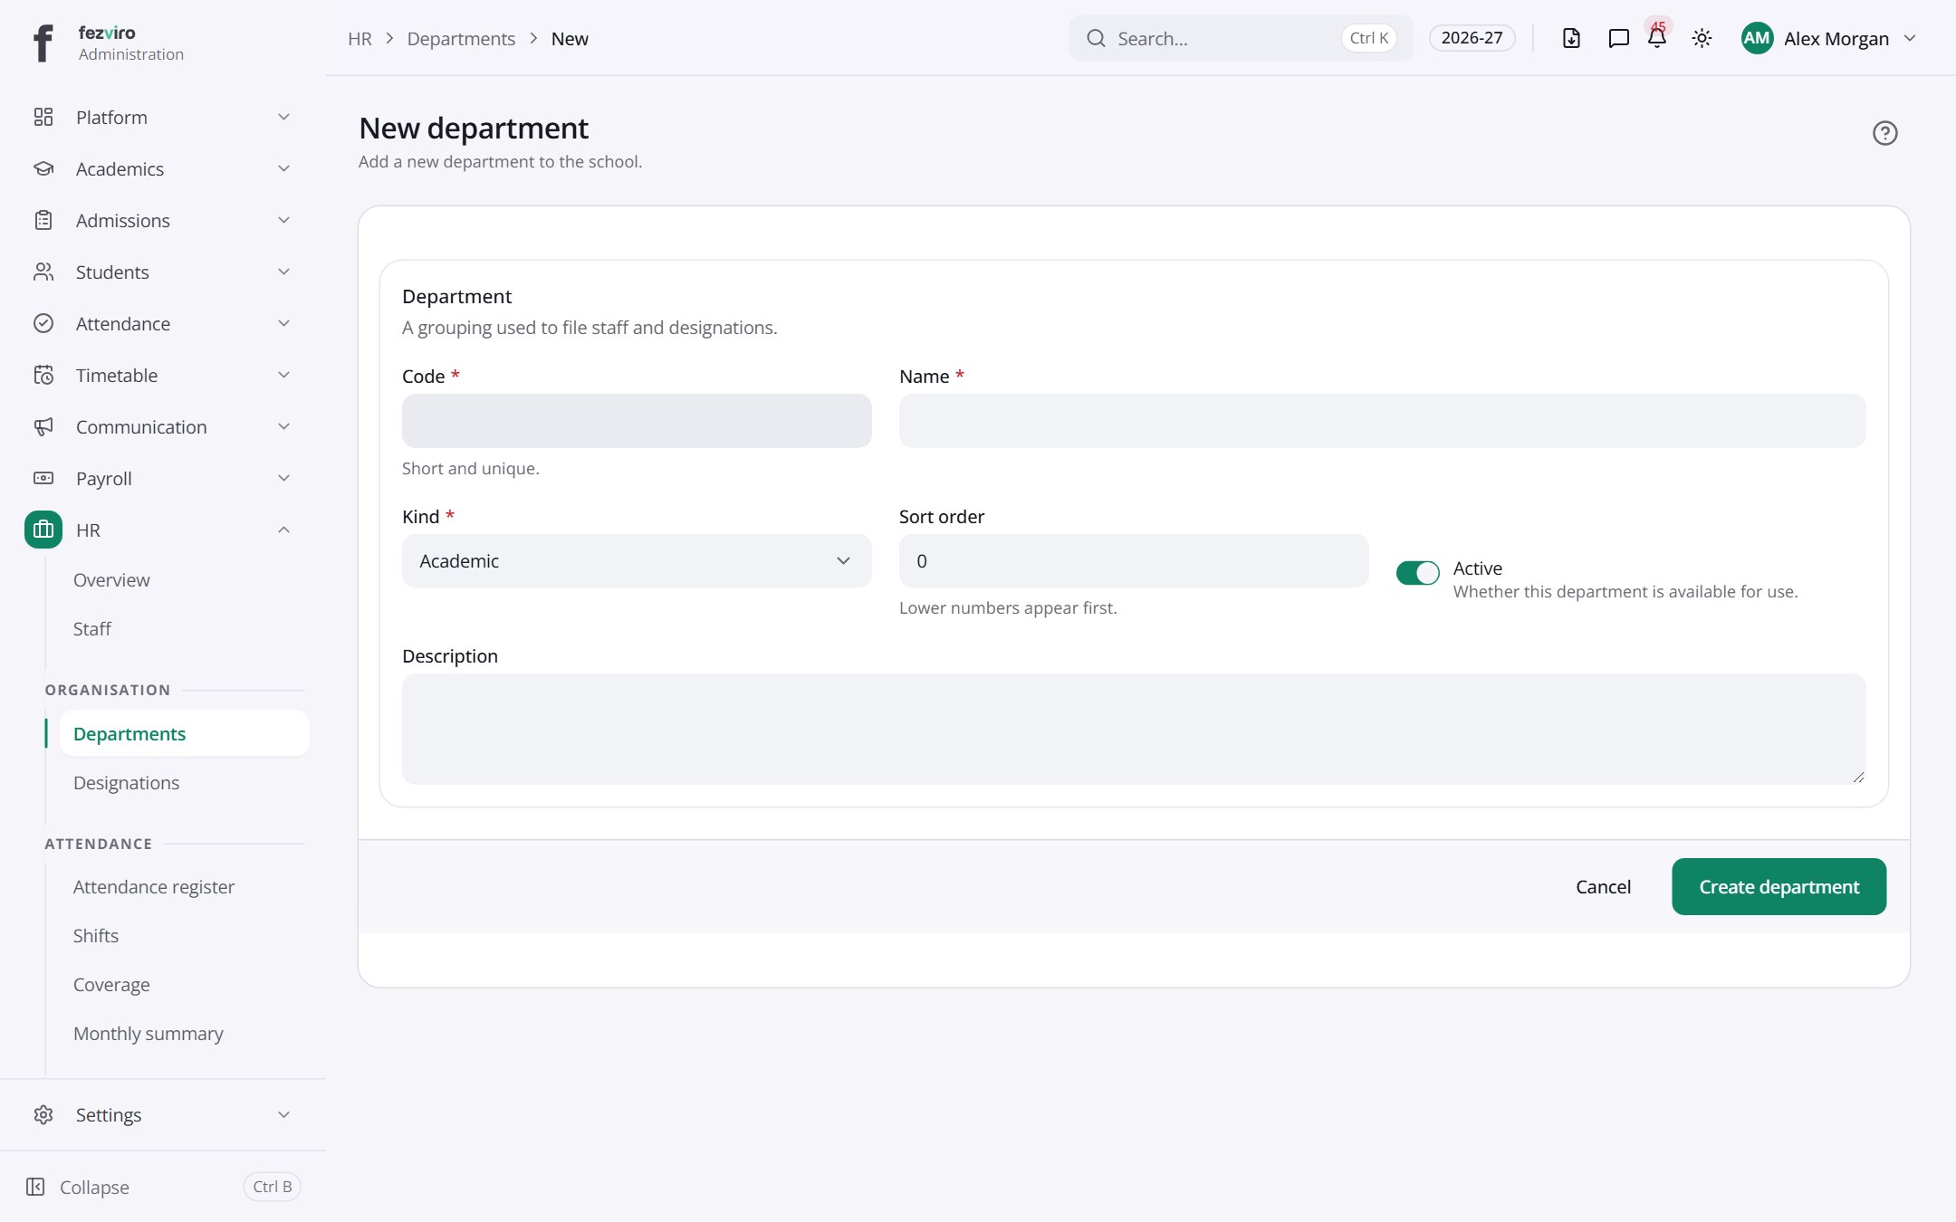Click the Code input field
Viewport: 1956px width, 1222px height.
[637, 421]
